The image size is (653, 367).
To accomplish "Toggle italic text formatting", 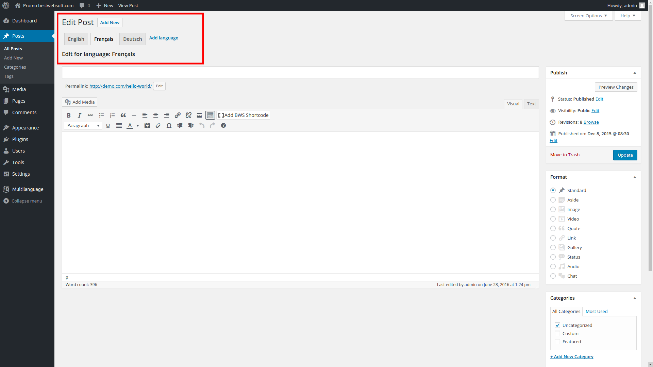I will pyautogui.click(x=80, y=115).
